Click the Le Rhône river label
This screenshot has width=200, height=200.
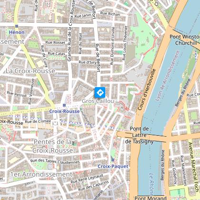[x=151, y=184]
